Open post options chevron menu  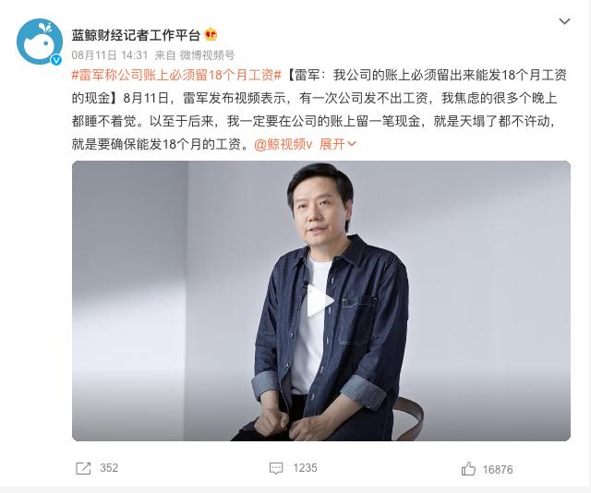pos(564,21)
